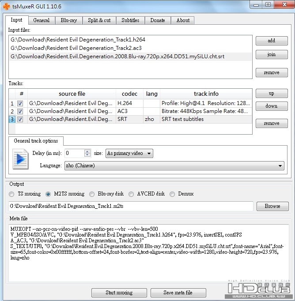The height and width of the screenshot is (301, 295).
Task: Click the add input file button
Action: tap(272, 41)
